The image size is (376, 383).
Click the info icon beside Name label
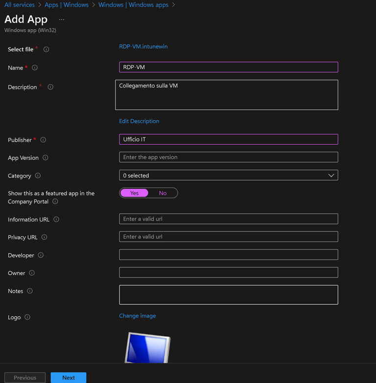pos(35,68)
